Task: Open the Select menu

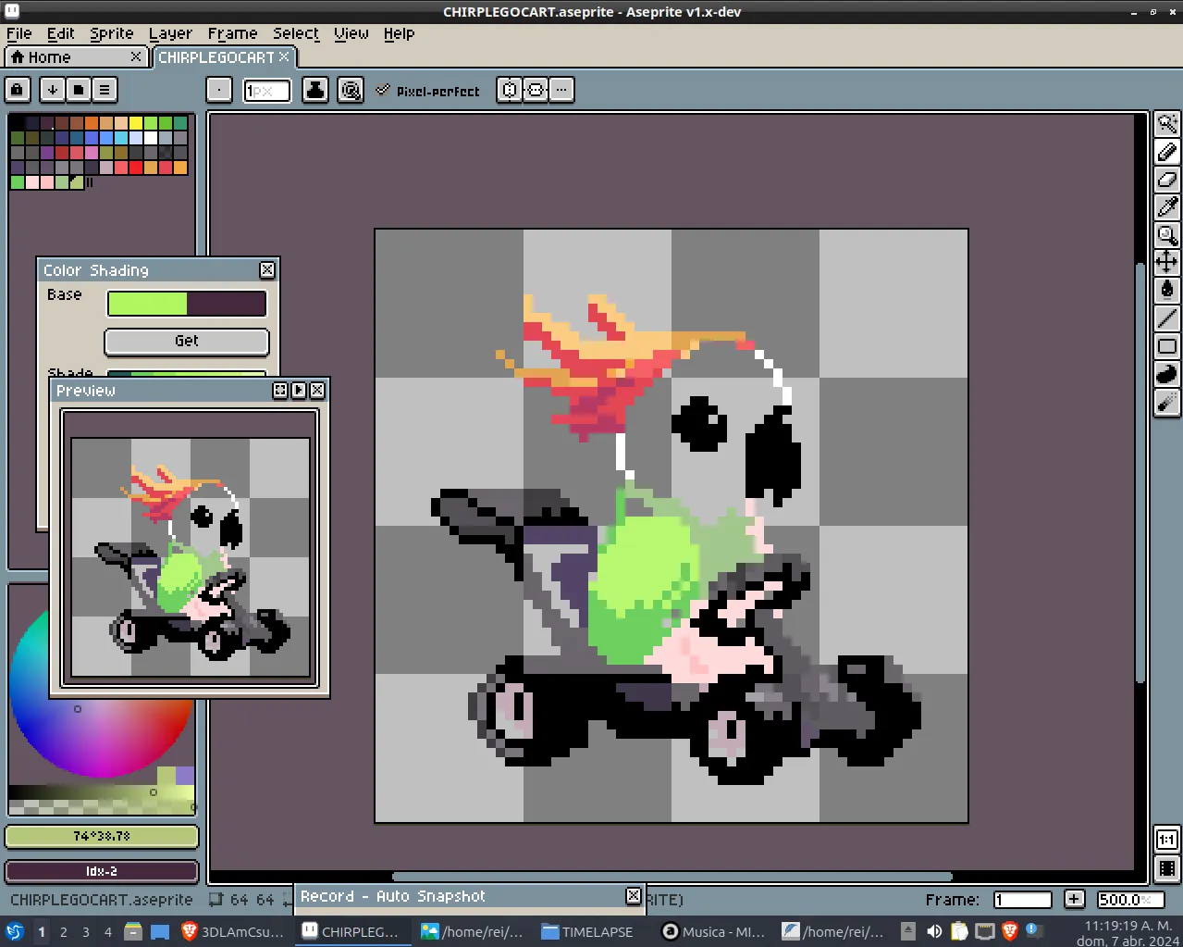Action: click(x=296, y=33)
